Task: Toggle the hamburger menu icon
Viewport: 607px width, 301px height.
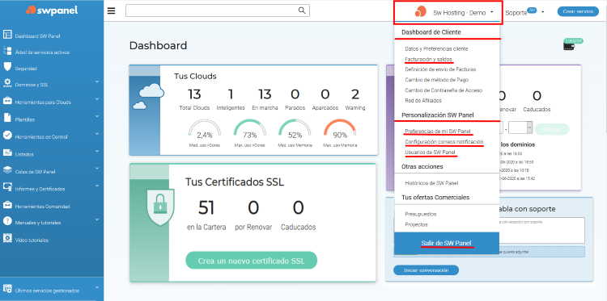Action: (112, 10)
